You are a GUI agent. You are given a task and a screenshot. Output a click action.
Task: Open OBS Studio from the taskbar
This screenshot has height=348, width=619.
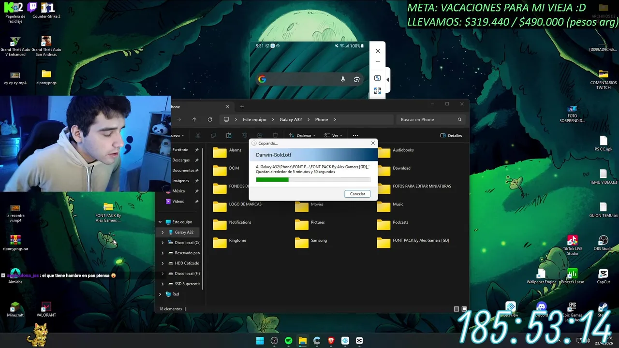(274, 341)
